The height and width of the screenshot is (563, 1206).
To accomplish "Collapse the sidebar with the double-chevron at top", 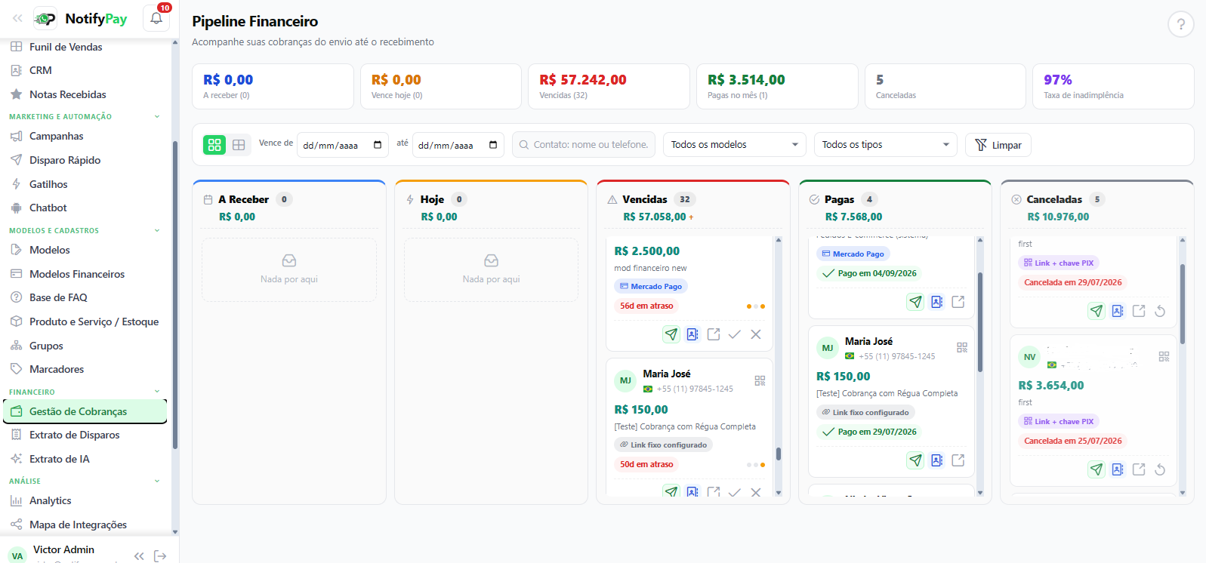I will (x=17, y=18).
